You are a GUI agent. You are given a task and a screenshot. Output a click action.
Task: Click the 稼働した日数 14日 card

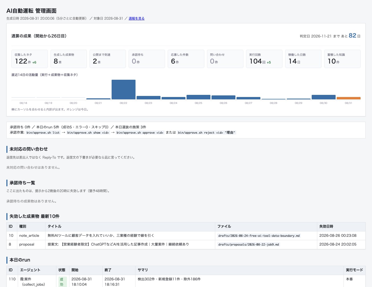pos(303,59)
